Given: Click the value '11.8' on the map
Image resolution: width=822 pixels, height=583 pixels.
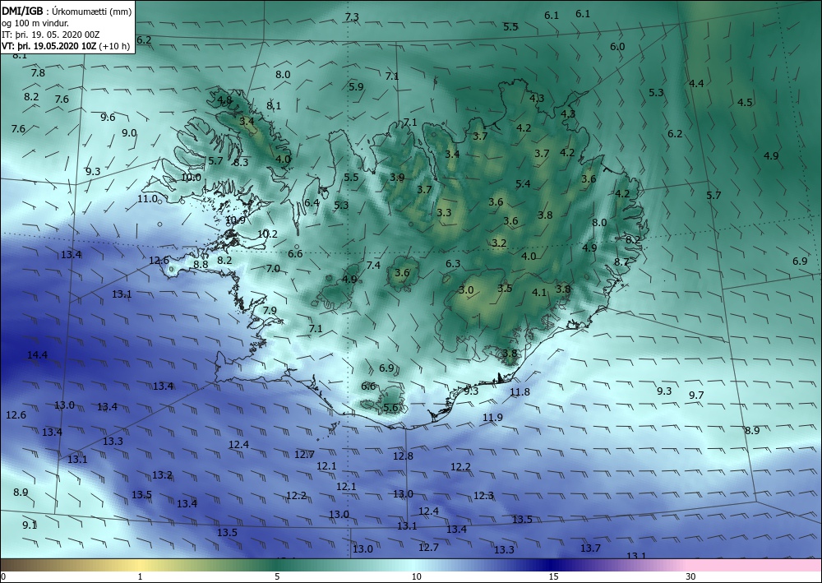Looking at the screenshot, I should click(x=520, y=391).
